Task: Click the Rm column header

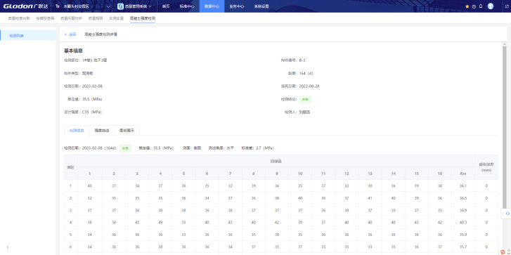Action: [x=463, y=174]
